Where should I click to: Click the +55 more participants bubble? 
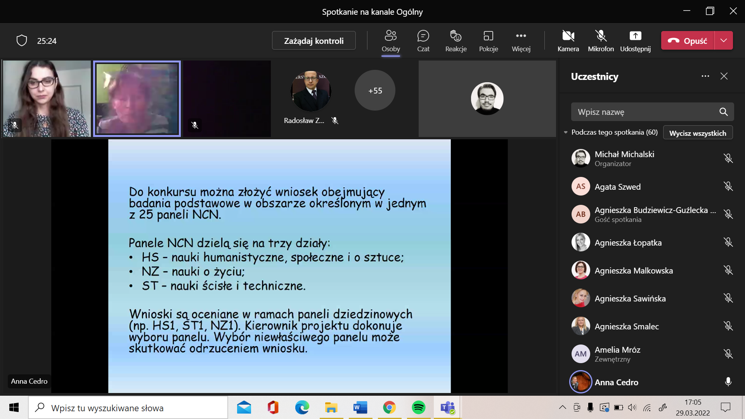tap(375, 90)
